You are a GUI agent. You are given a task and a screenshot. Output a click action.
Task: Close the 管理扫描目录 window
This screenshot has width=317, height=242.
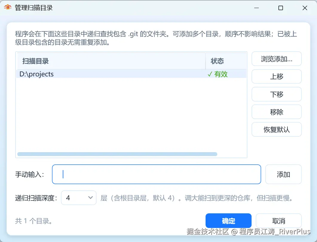click(x=305, y=8)
